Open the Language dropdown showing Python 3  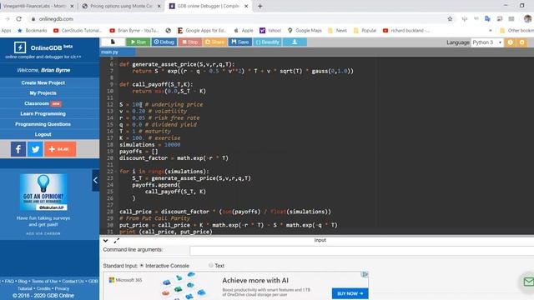coord(487,42)
